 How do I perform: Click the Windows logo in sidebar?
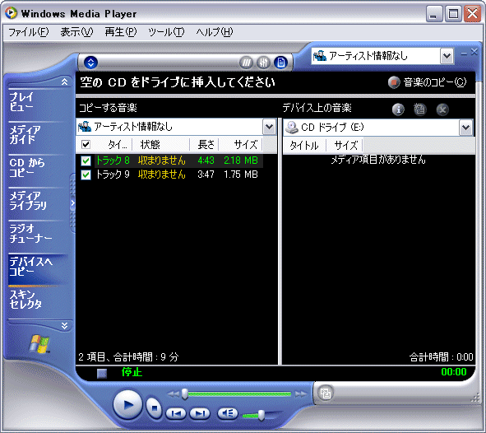click(39, 343)
